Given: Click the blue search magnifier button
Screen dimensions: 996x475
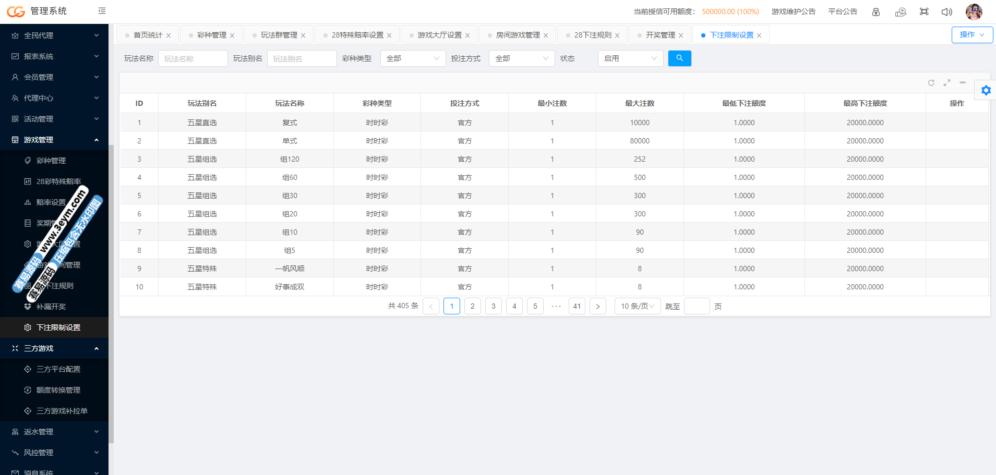Looking at the screenshot, I should 679,58.
